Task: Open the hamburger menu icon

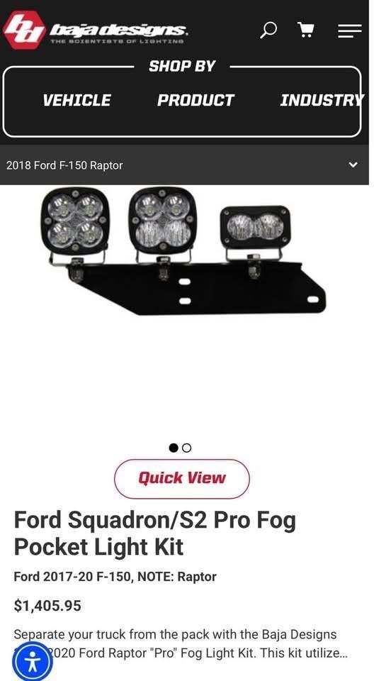Action: [349, 31]
